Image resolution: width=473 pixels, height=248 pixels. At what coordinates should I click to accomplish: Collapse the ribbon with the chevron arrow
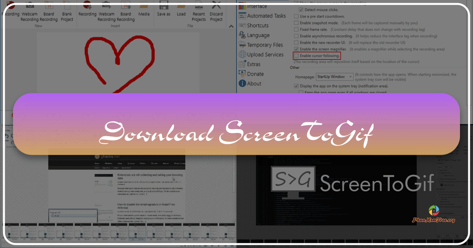[231, 26]
